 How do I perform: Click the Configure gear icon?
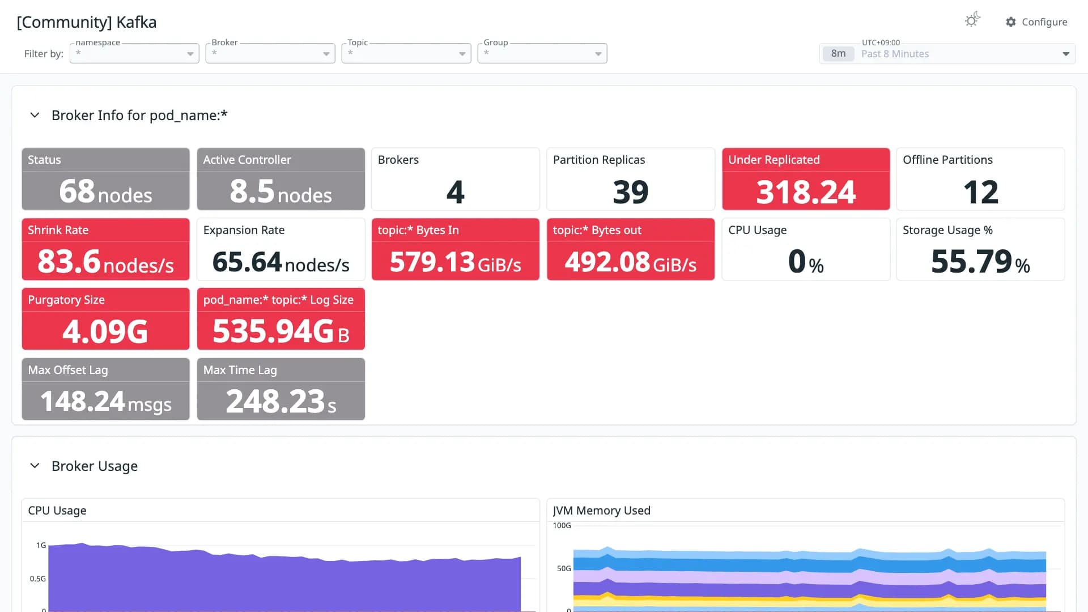1011,22
